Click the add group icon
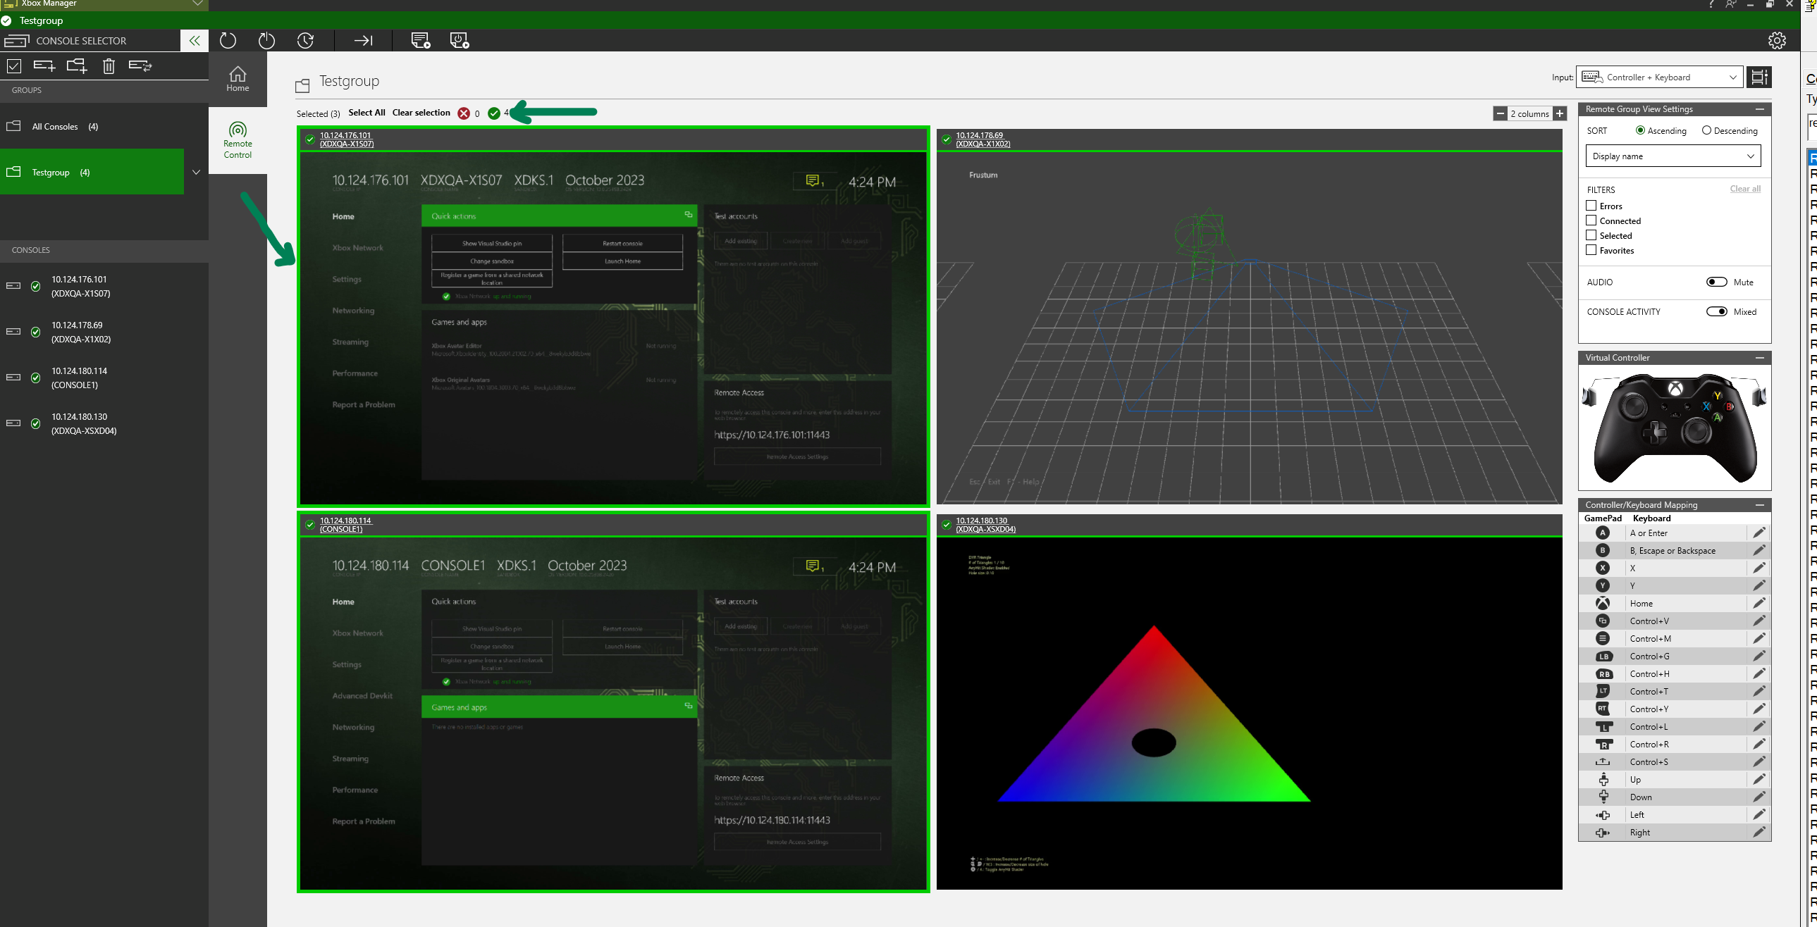The width and height of the screenshot is (1817, 927). tap(76, 66)
